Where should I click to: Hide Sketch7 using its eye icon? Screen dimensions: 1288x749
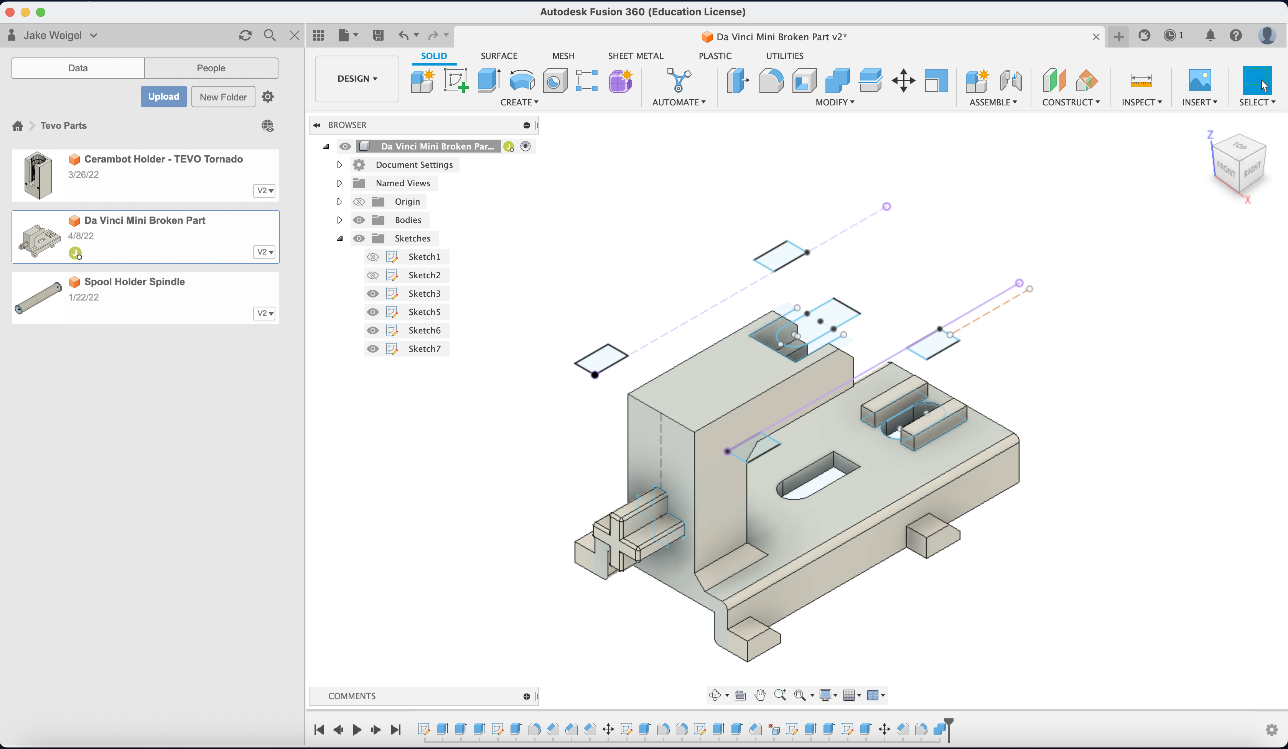[372, 348]
